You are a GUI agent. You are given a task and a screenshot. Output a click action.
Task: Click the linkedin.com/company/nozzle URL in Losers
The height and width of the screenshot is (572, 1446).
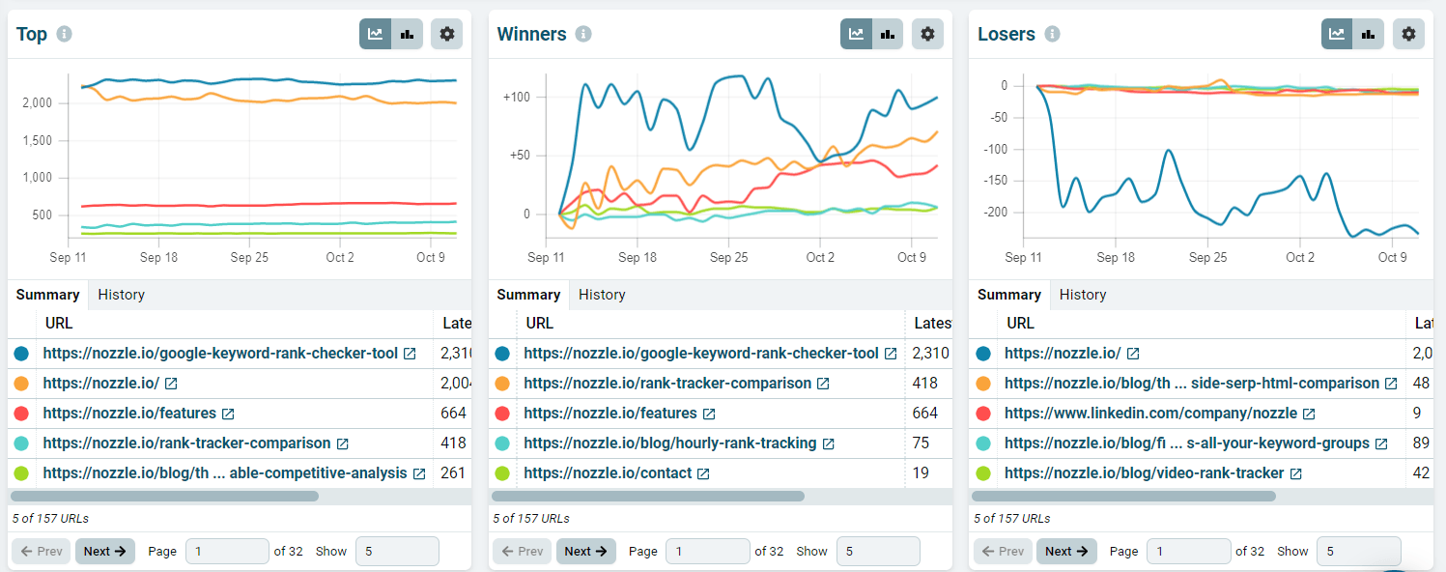(1150, 414)
